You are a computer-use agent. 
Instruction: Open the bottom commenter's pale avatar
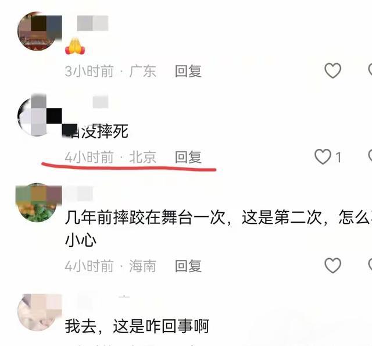pyautogui.click(x=39, y=312)
